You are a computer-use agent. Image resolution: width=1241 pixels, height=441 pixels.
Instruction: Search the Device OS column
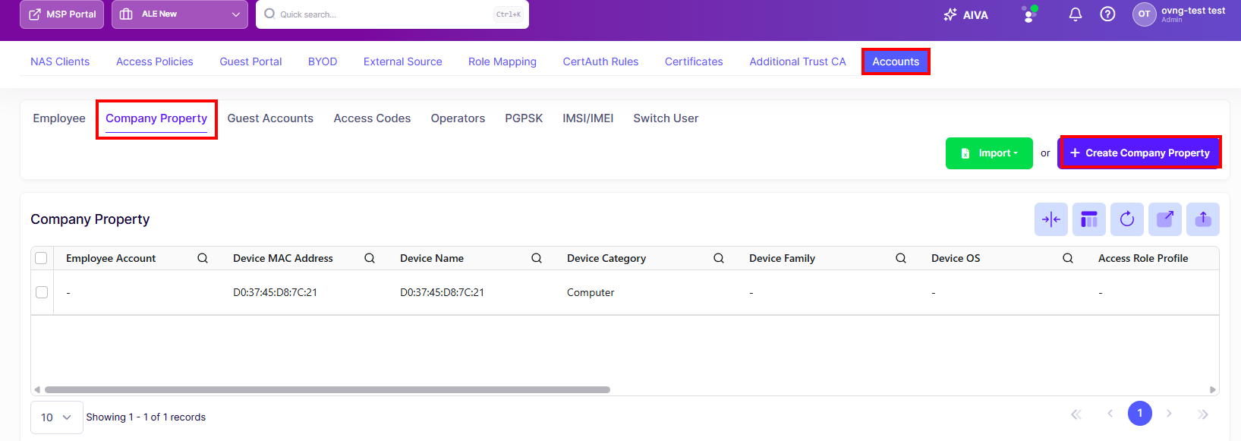point(1068,258)
